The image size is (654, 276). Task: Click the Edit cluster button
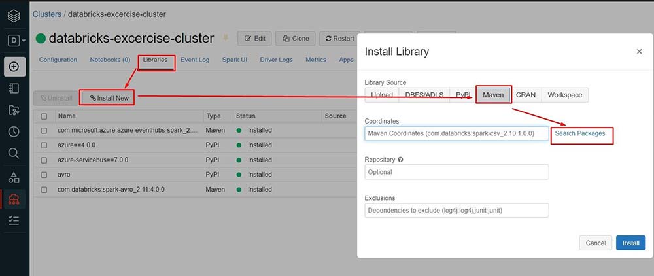[254, 39]
